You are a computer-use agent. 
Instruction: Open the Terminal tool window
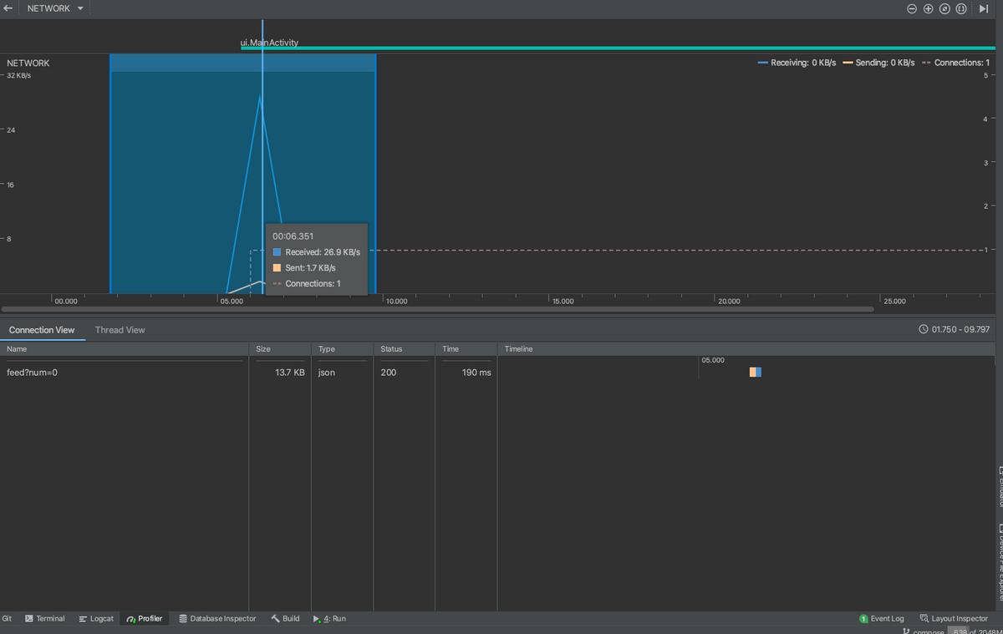point(44,619)
